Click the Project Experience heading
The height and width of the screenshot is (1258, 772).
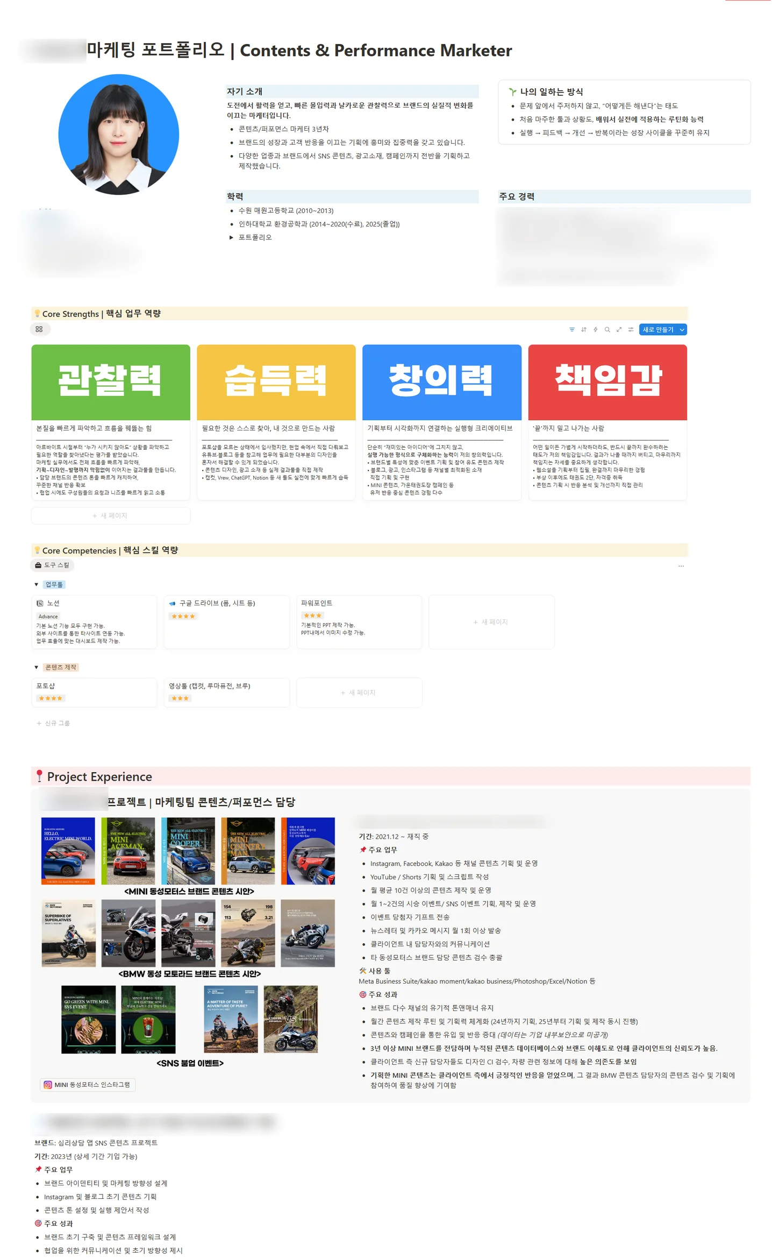(99, 776)
